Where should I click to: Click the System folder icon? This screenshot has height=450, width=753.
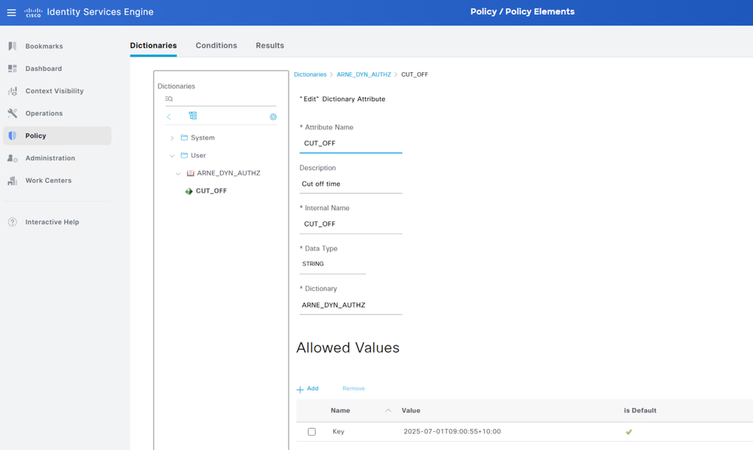(184, 138)
